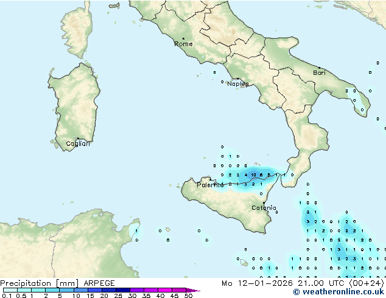Image resolution: width=386 pixels, height=298 pixels.
Task: Click the city dot marker above Cagliari
Action: 78,139
